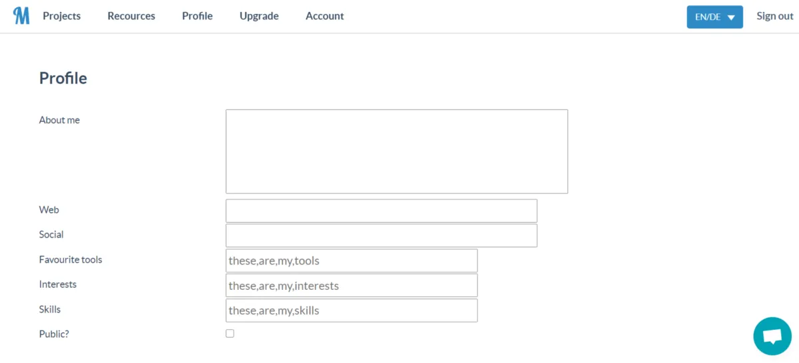The image size is (799, 363).
Task: Open the Projects menu item
Action: click(62, 16)
